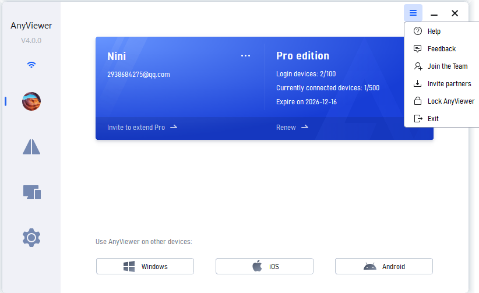Open the Settings gear icon in sidebar

(x=31, y=238)
